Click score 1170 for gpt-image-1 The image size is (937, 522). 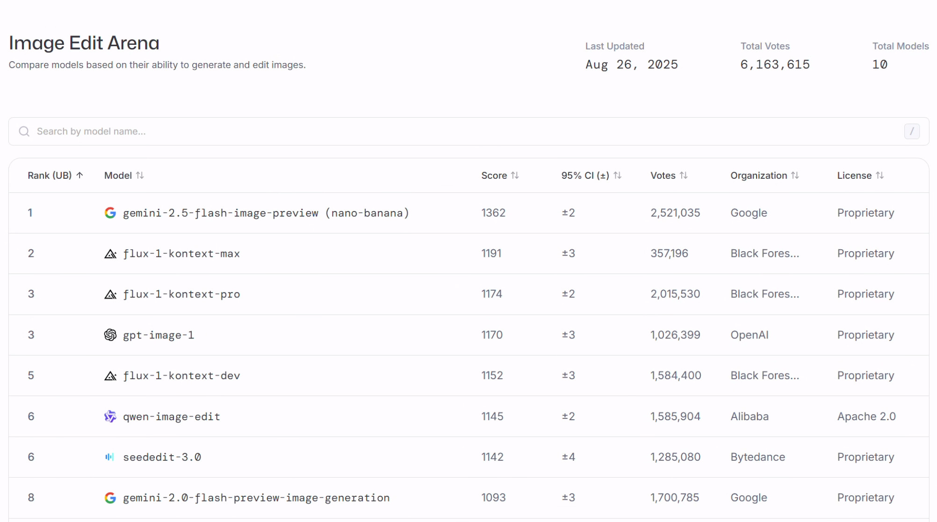(x=492, y=335)
